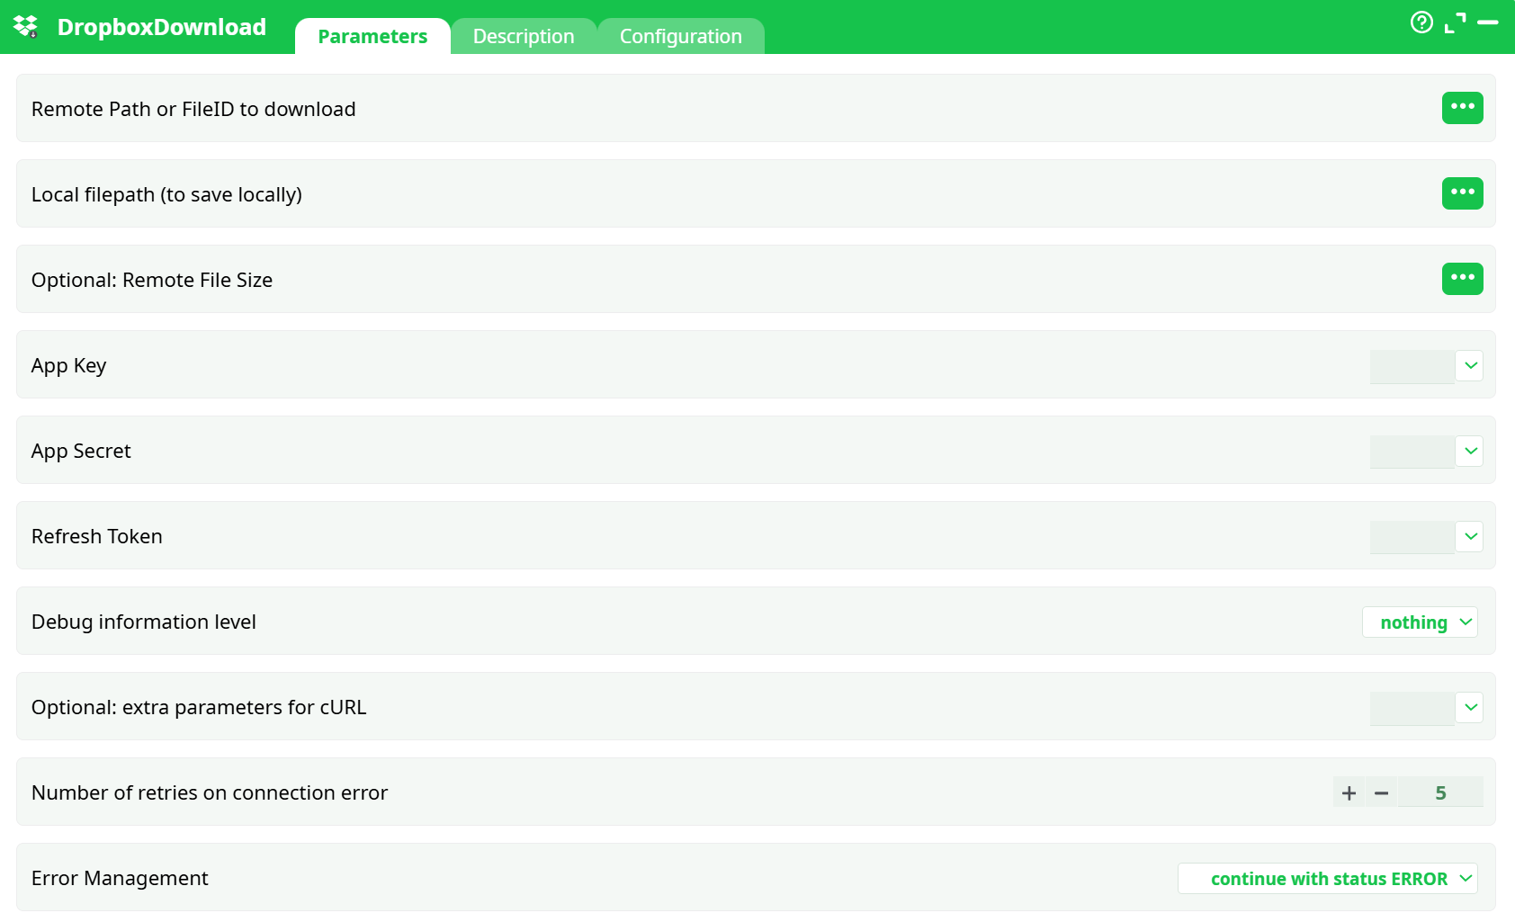
Task: Open the Error Management dropdown
Action: (x=1328, y=879)
